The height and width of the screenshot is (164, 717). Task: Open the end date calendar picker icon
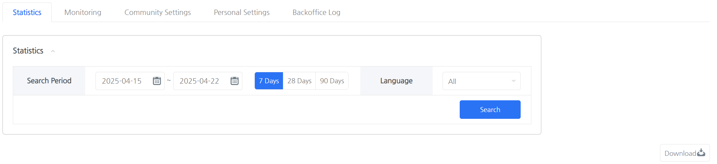(x=234, y=81)
